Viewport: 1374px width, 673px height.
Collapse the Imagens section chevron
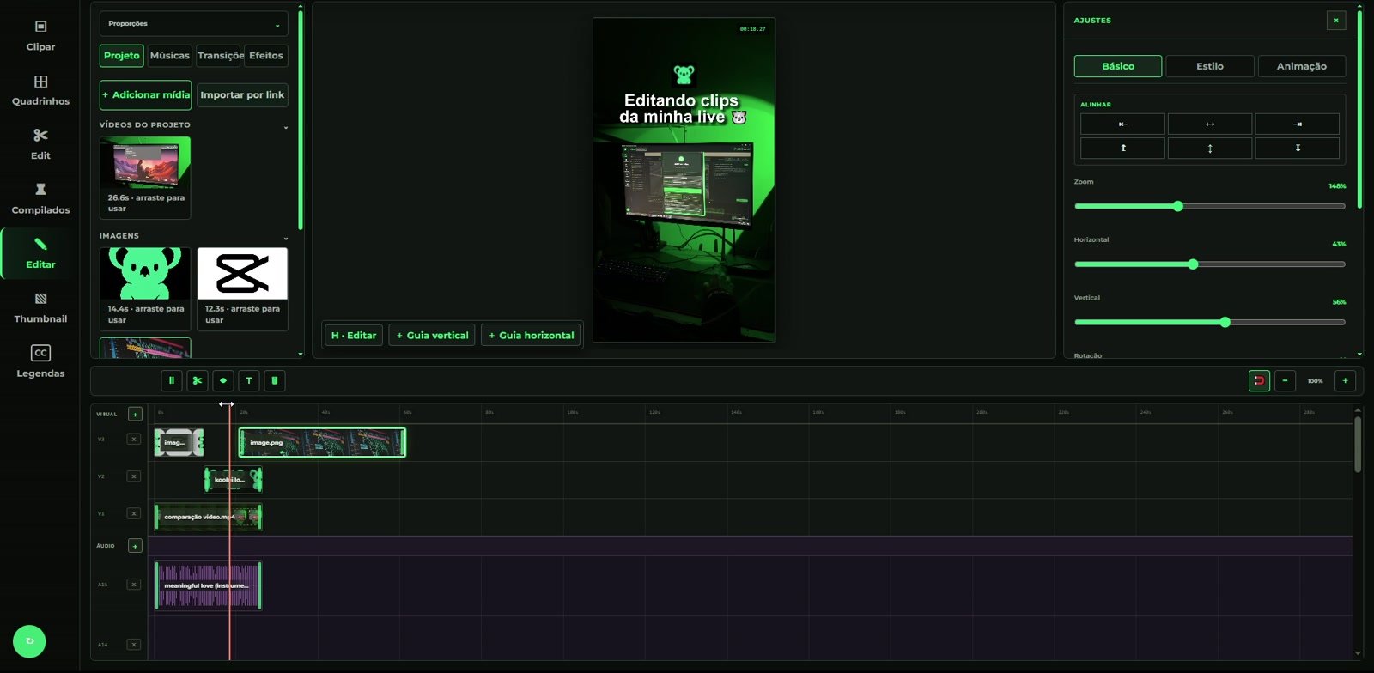[x=286, y=236]
